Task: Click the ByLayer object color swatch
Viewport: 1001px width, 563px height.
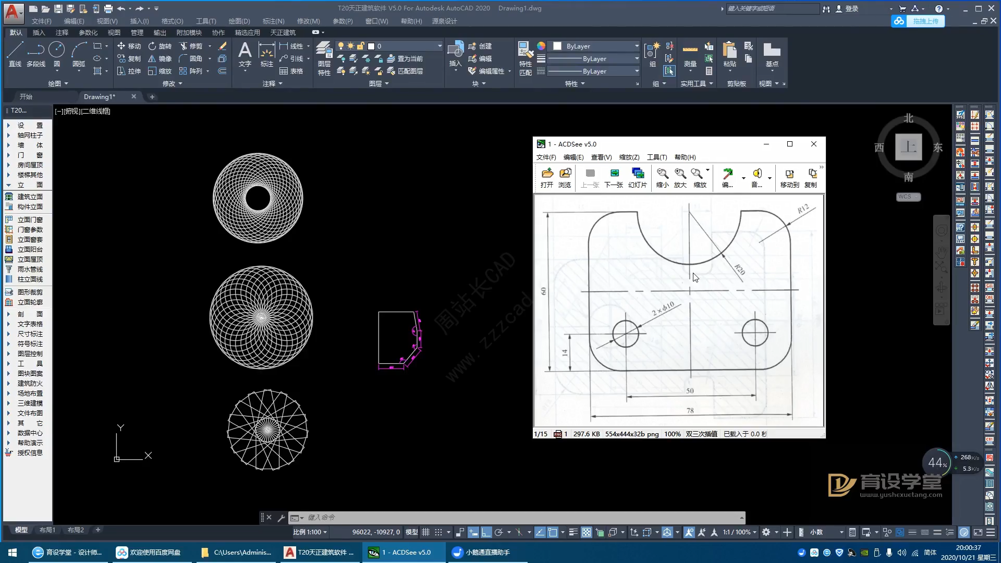Action: [x=557, y=46]
